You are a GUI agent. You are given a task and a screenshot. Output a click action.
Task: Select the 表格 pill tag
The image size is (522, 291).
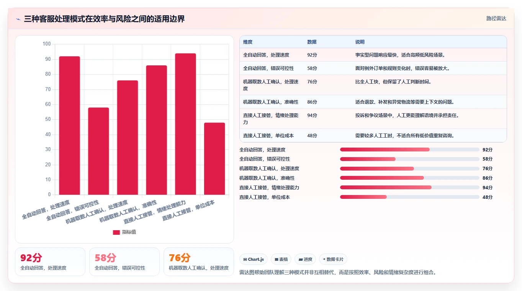point(281,259)
